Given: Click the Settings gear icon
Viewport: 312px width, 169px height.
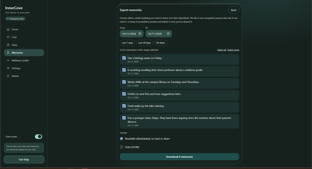Looking at the screenshot, I should pos(8,68).
